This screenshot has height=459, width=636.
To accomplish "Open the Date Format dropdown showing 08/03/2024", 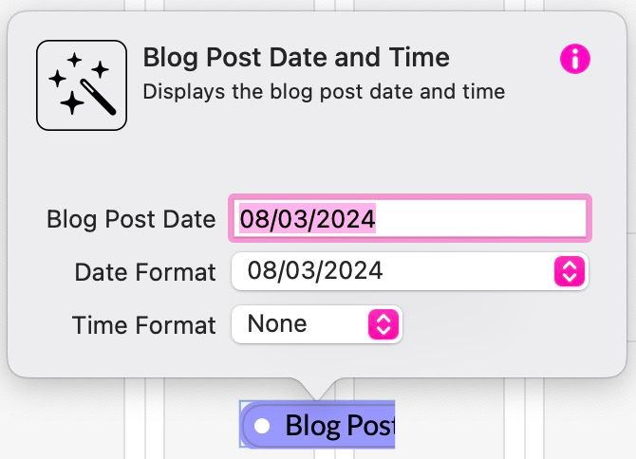I will [399, 271].
